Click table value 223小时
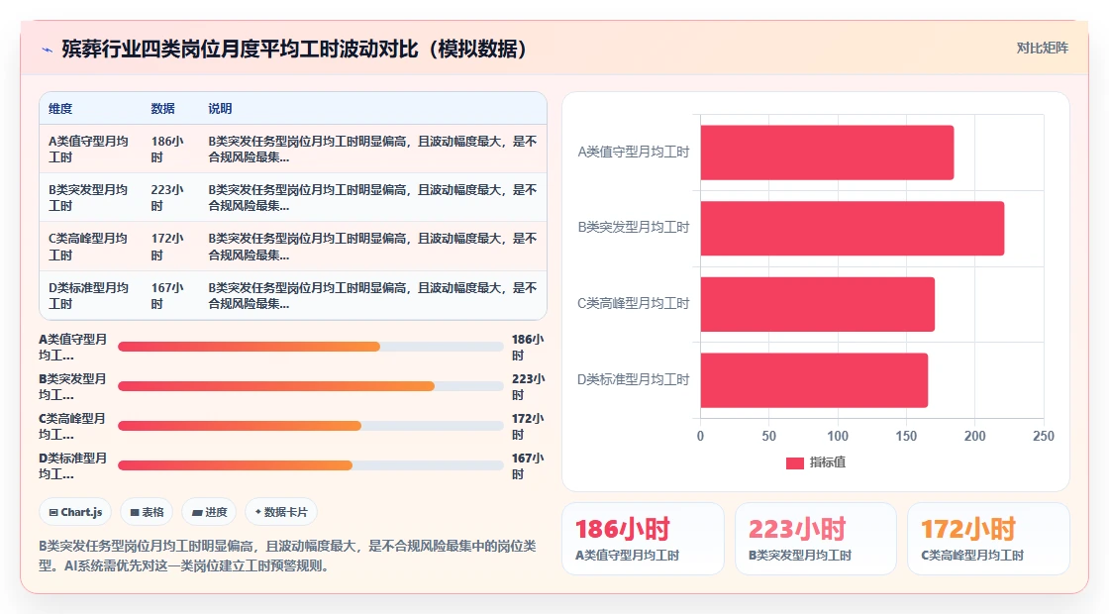 [167, 198]
